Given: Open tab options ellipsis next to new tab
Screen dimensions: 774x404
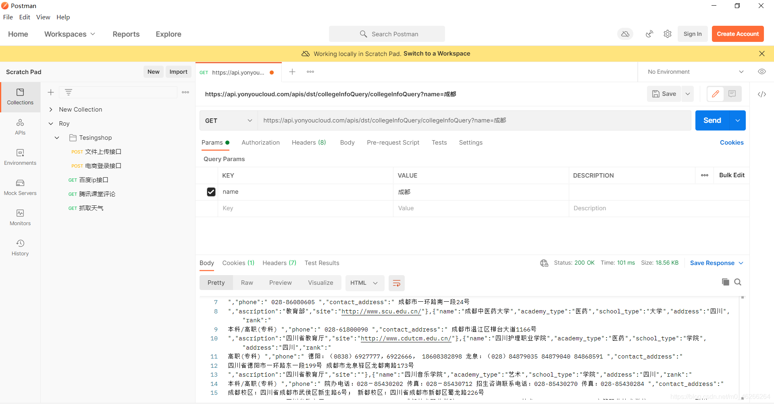Looking at the screenshot, I should (x=310, y=72).
